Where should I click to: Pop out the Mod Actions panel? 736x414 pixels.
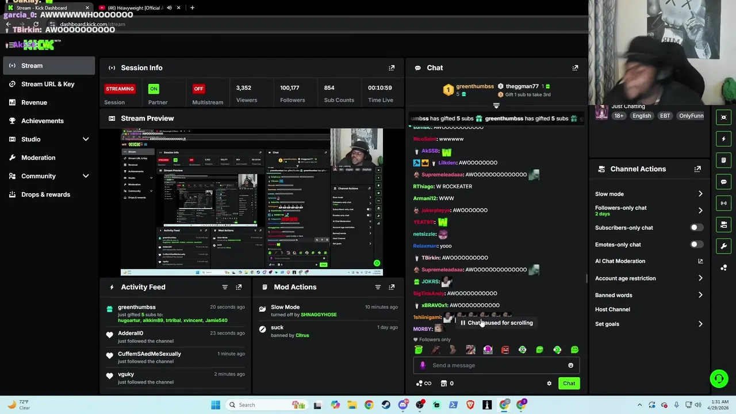[392, 287]
